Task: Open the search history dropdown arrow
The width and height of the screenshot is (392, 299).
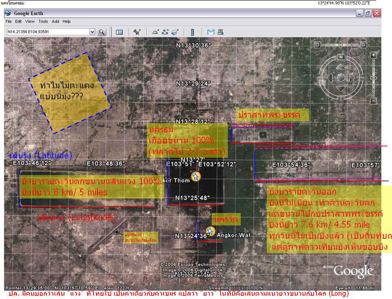Action: [x=92, y=32]
